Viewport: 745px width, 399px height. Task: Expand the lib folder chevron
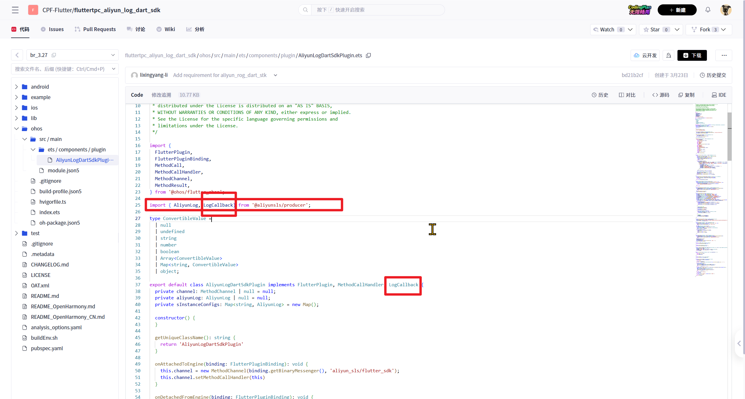17,118
